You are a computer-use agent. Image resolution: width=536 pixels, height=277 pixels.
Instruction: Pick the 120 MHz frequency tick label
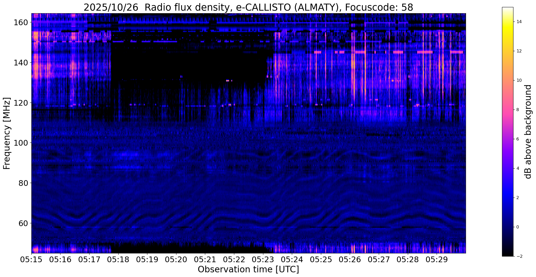[20, 103]
